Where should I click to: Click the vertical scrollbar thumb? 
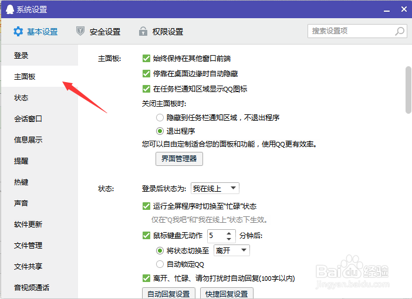click(x=408, y=90)
